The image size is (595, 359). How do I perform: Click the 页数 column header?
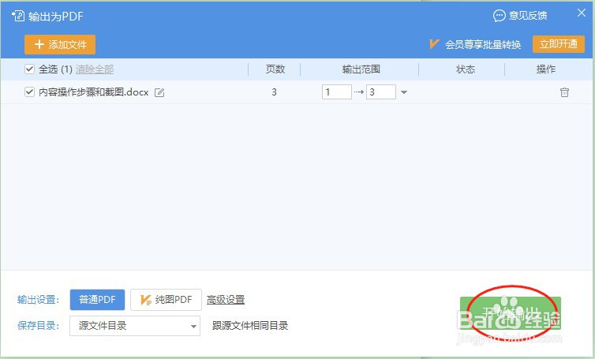coord(275,69)
